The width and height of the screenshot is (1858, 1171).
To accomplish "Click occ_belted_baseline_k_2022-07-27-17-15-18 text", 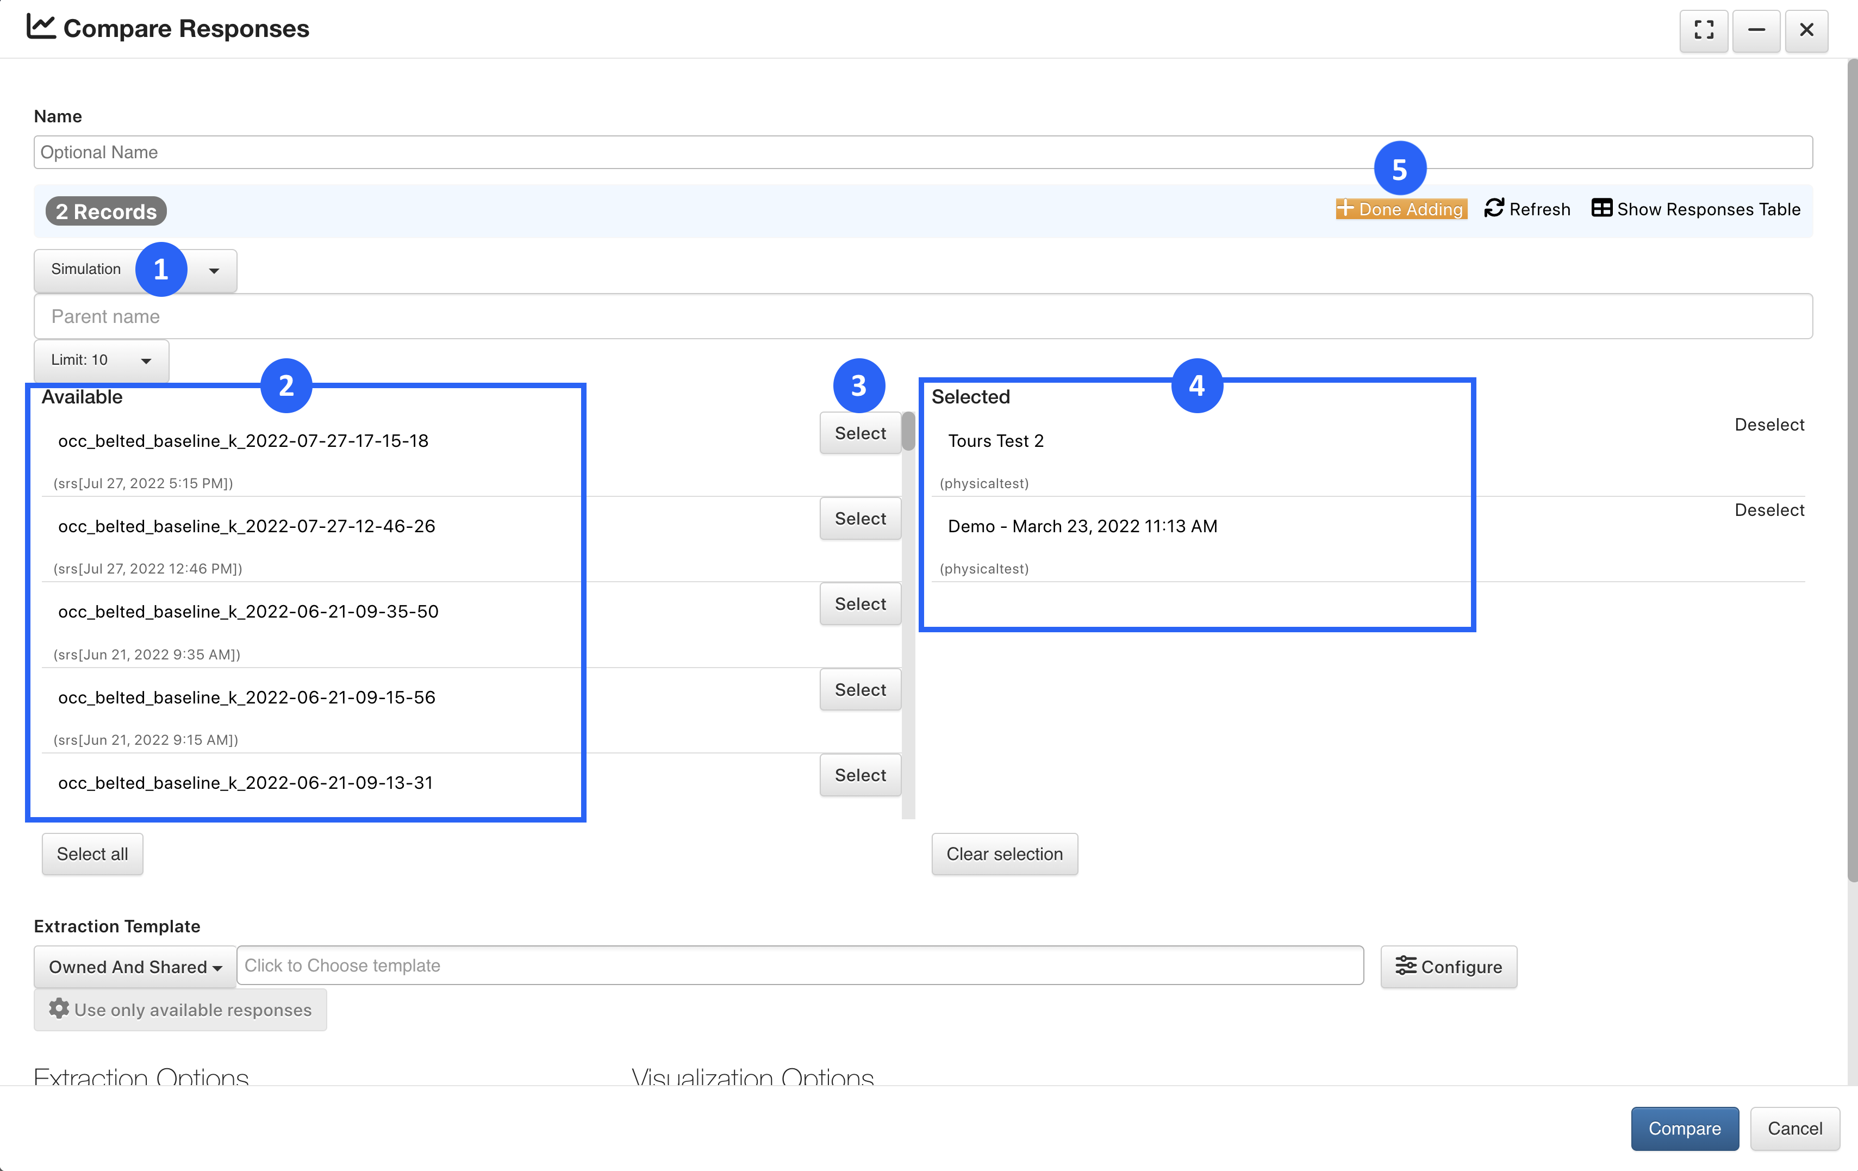I will (243, 441).
